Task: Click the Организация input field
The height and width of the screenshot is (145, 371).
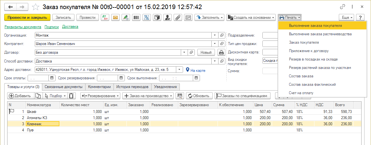Action: pyautogui.click(x=123, y=35)
